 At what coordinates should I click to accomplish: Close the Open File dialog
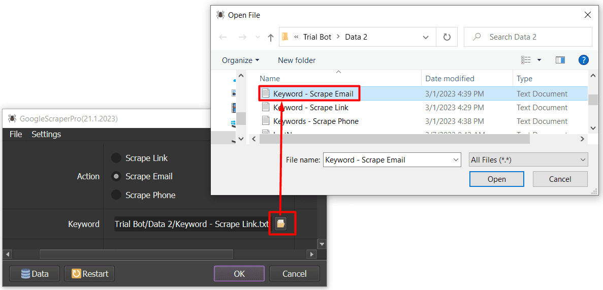click(x=588, y=15)
